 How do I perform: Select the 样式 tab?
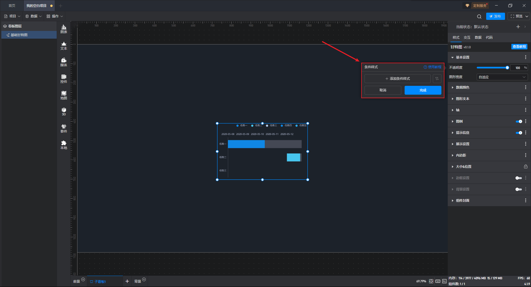pyautogui.click(x=456, y=38)
